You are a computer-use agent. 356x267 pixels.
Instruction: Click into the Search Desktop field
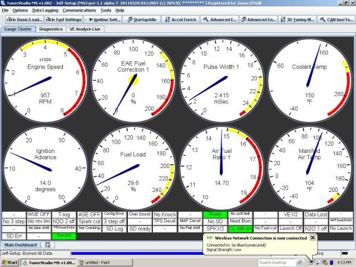tap(277, 263)
